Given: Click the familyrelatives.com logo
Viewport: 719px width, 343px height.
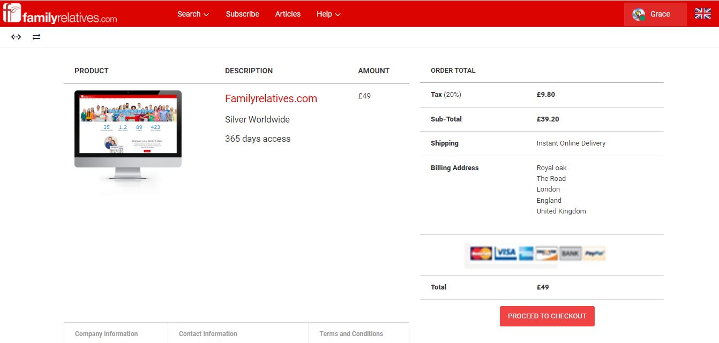Looking at the screenshot, I should [60, 13].
